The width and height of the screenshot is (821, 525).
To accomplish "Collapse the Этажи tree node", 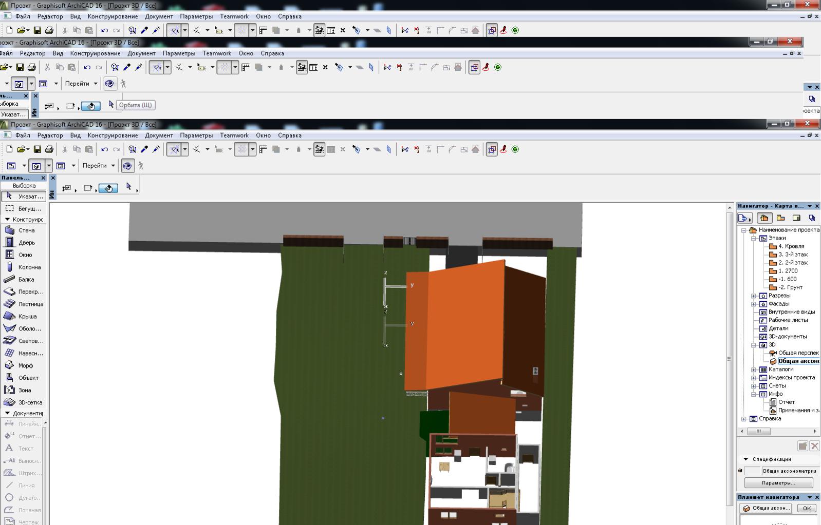I will 754,239.
